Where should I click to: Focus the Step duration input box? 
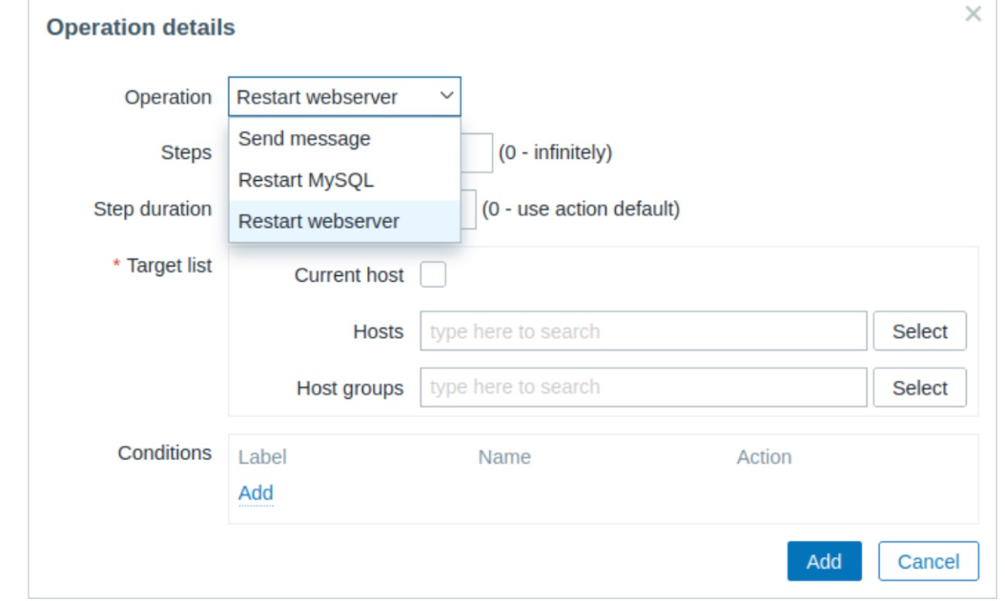point(468,210)
